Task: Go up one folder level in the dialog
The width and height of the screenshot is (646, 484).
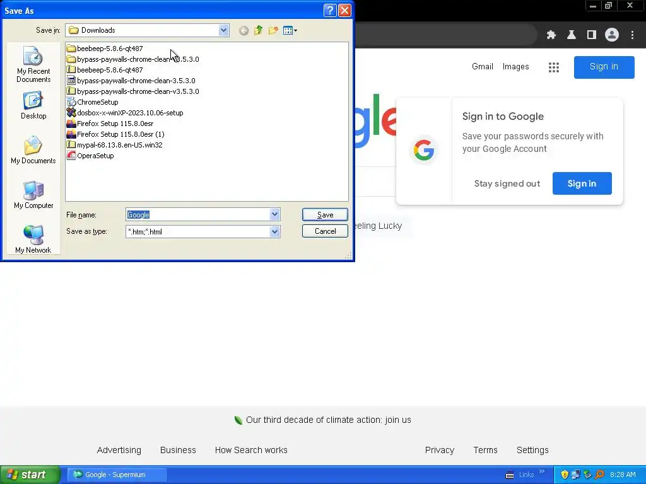Action: click(258, 30)
